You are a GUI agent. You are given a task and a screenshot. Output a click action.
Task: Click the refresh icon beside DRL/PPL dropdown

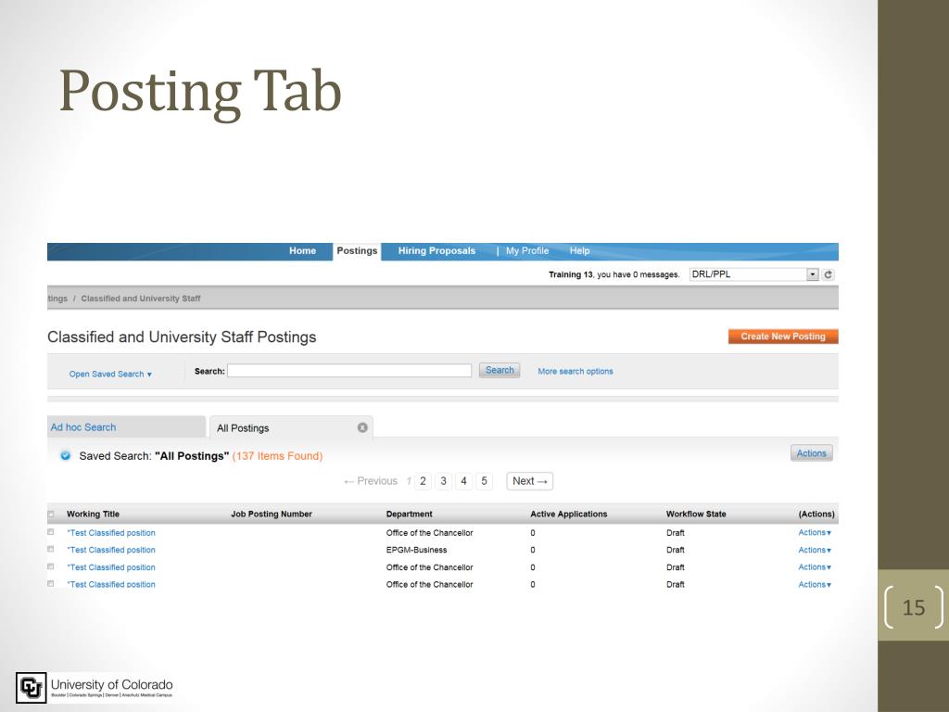pyautogui.click(x=829, y=274)
